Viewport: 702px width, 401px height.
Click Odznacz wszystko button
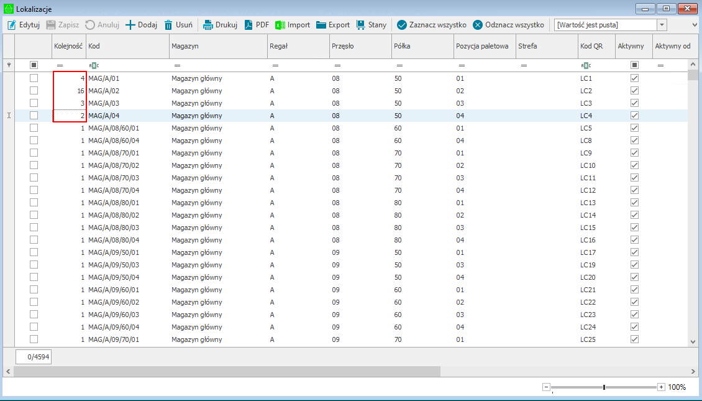tap(478, 25)
